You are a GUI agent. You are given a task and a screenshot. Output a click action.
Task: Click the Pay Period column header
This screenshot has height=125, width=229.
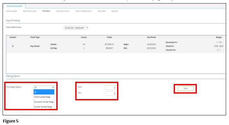tap(151, 37)
